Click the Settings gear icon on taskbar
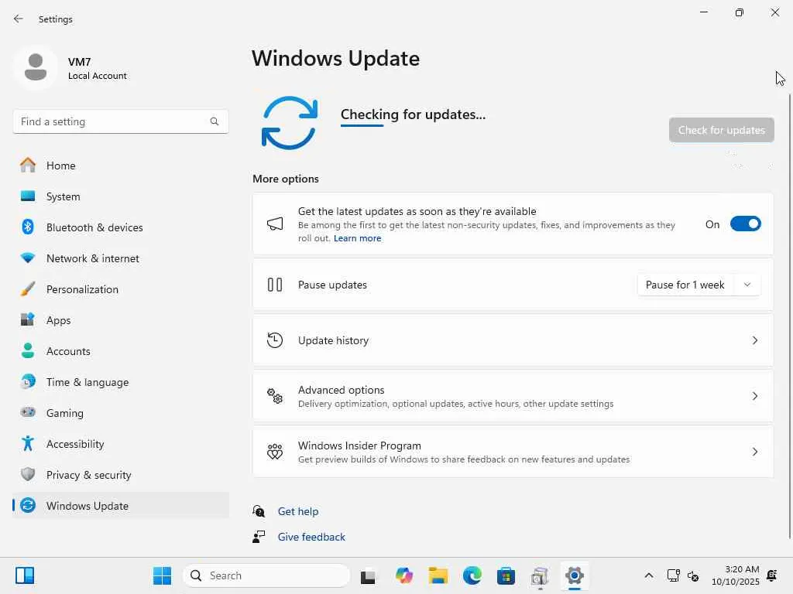This screenshot has width=793, height=594. pos(574,575)
